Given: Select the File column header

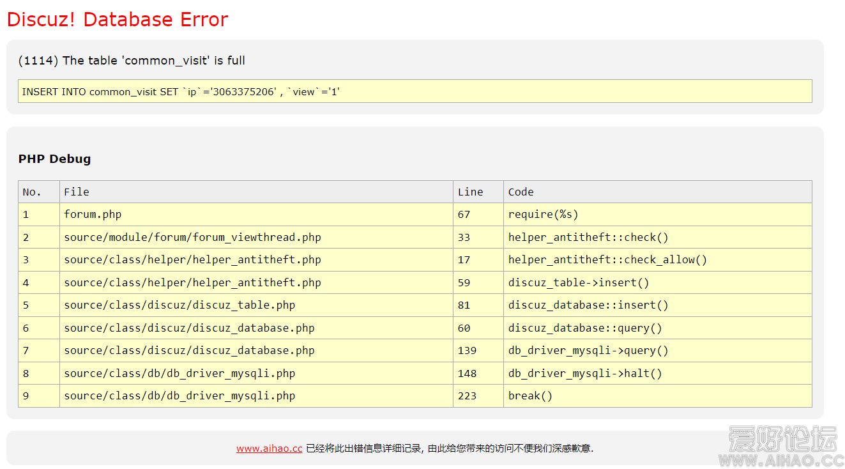Looking at the screenshot, I should pos(77,192).
